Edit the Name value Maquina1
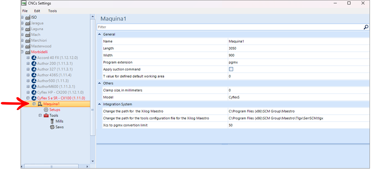Image resolution: width=371 pixels, height=170 pixels. pyautogui.click(x=298, y=41)
